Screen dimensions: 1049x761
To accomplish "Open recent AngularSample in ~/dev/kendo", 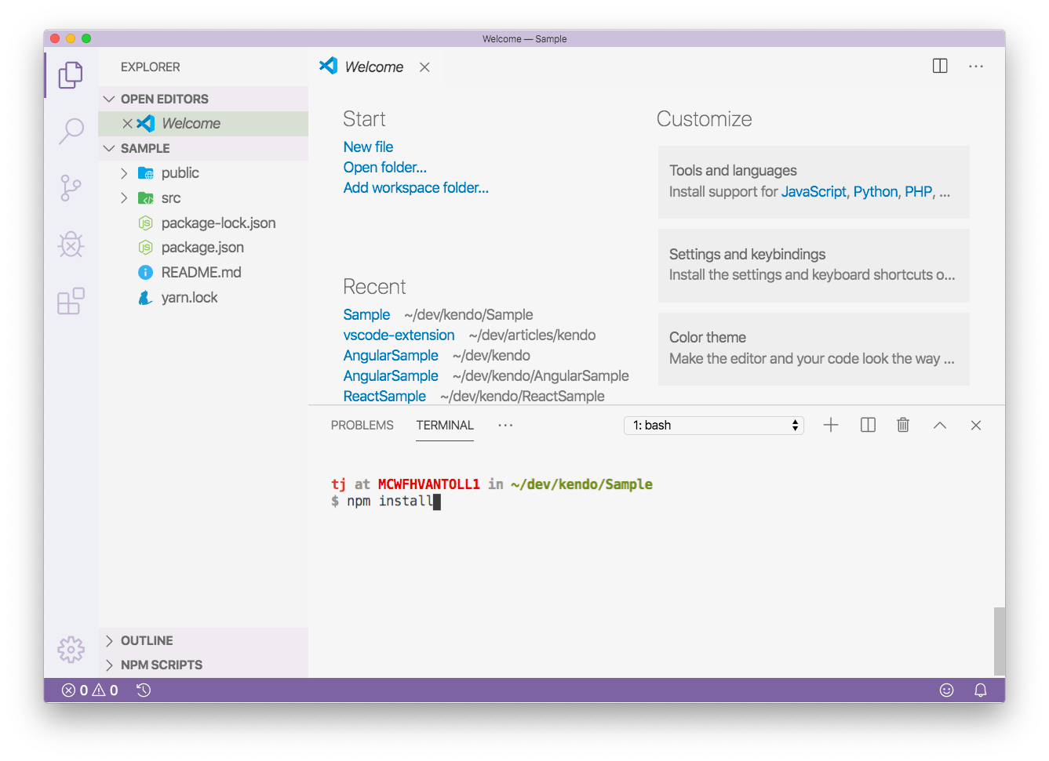I will point(391,356).
